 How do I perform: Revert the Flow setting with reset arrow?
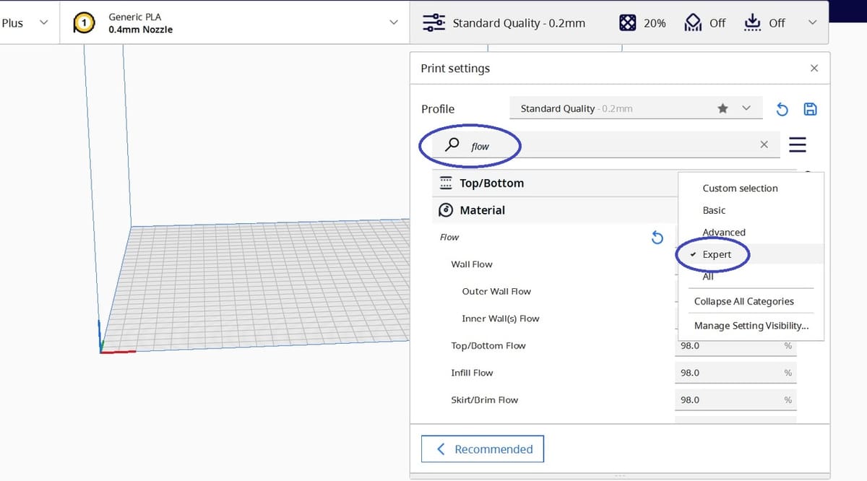[x=657, y=238]
